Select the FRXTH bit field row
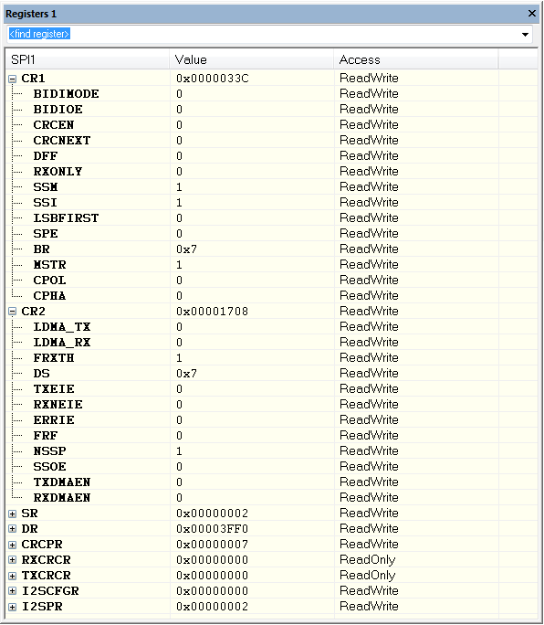The height and width of the screenshot is (625, 544). [x=272, y=358]
